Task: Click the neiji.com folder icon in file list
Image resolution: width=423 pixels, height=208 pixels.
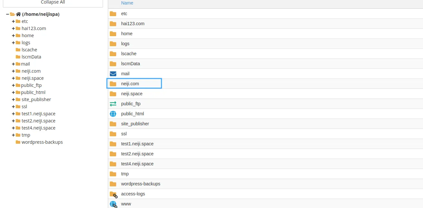Action: [113, 84]
